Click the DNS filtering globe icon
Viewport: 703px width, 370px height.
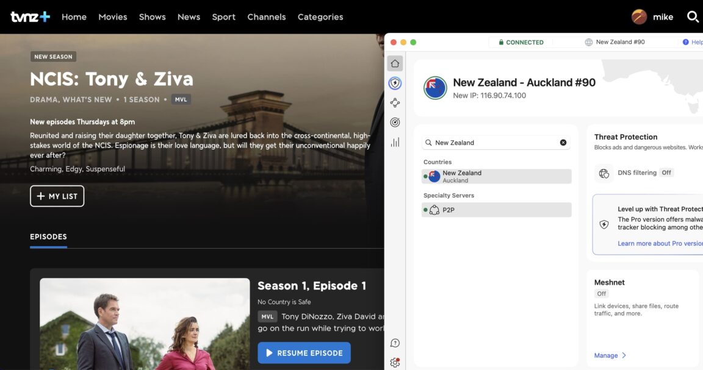click(604, 173)
